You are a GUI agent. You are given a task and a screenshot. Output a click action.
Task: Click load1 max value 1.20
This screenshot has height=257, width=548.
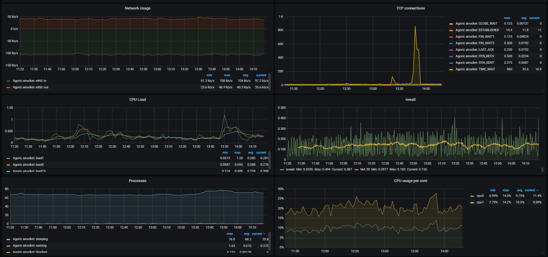(240, 158)
